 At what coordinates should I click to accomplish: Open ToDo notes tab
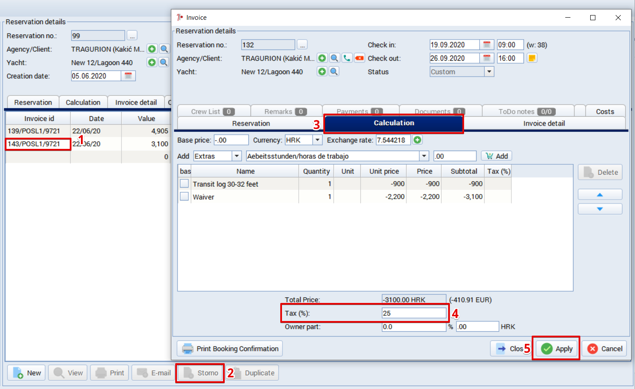coord(528,111)
